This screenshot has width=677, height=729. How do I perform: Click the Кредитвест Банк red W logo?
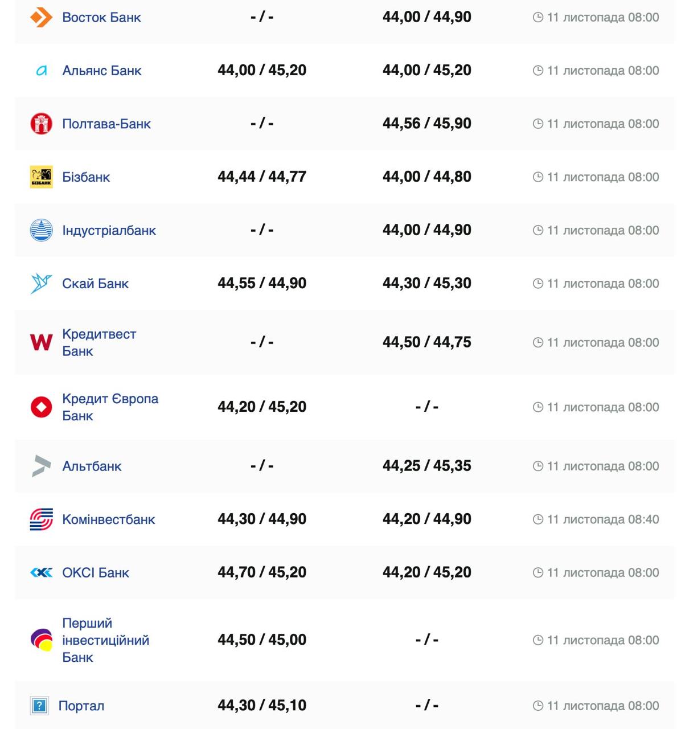tap(41, 342)
